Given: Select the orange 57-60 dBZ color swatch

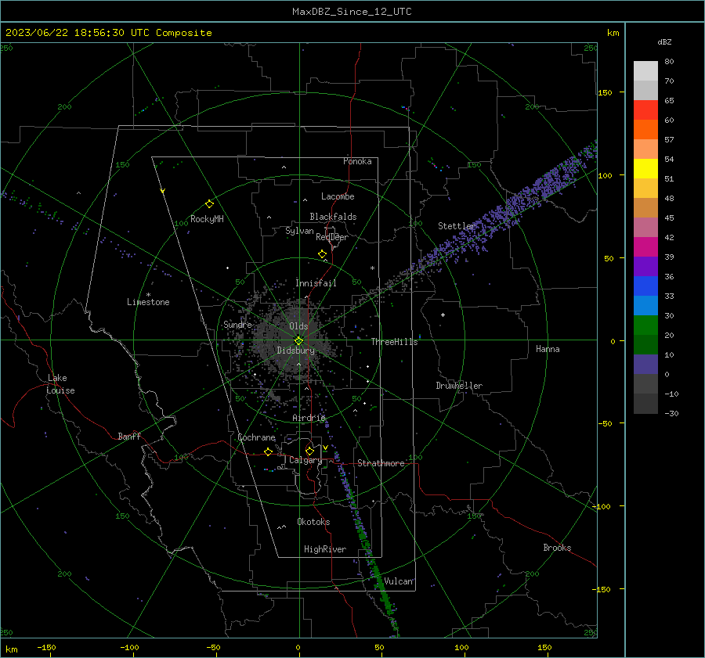Looking at the screenshot, I should 645,130.
